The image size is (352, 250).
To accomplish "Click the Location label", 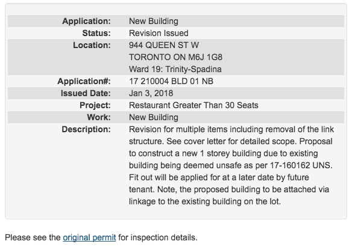I will tap(92, 45).
